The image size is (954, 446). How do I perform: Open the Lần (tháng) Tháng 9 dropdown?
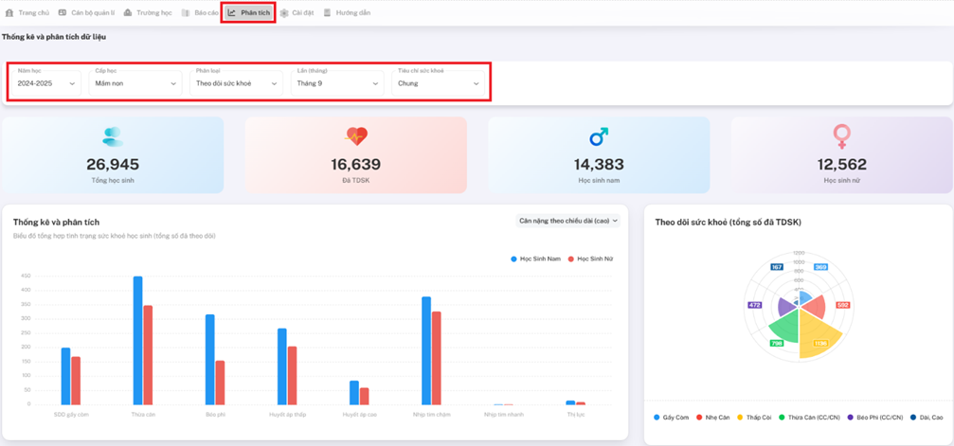(x=336, y=83)
